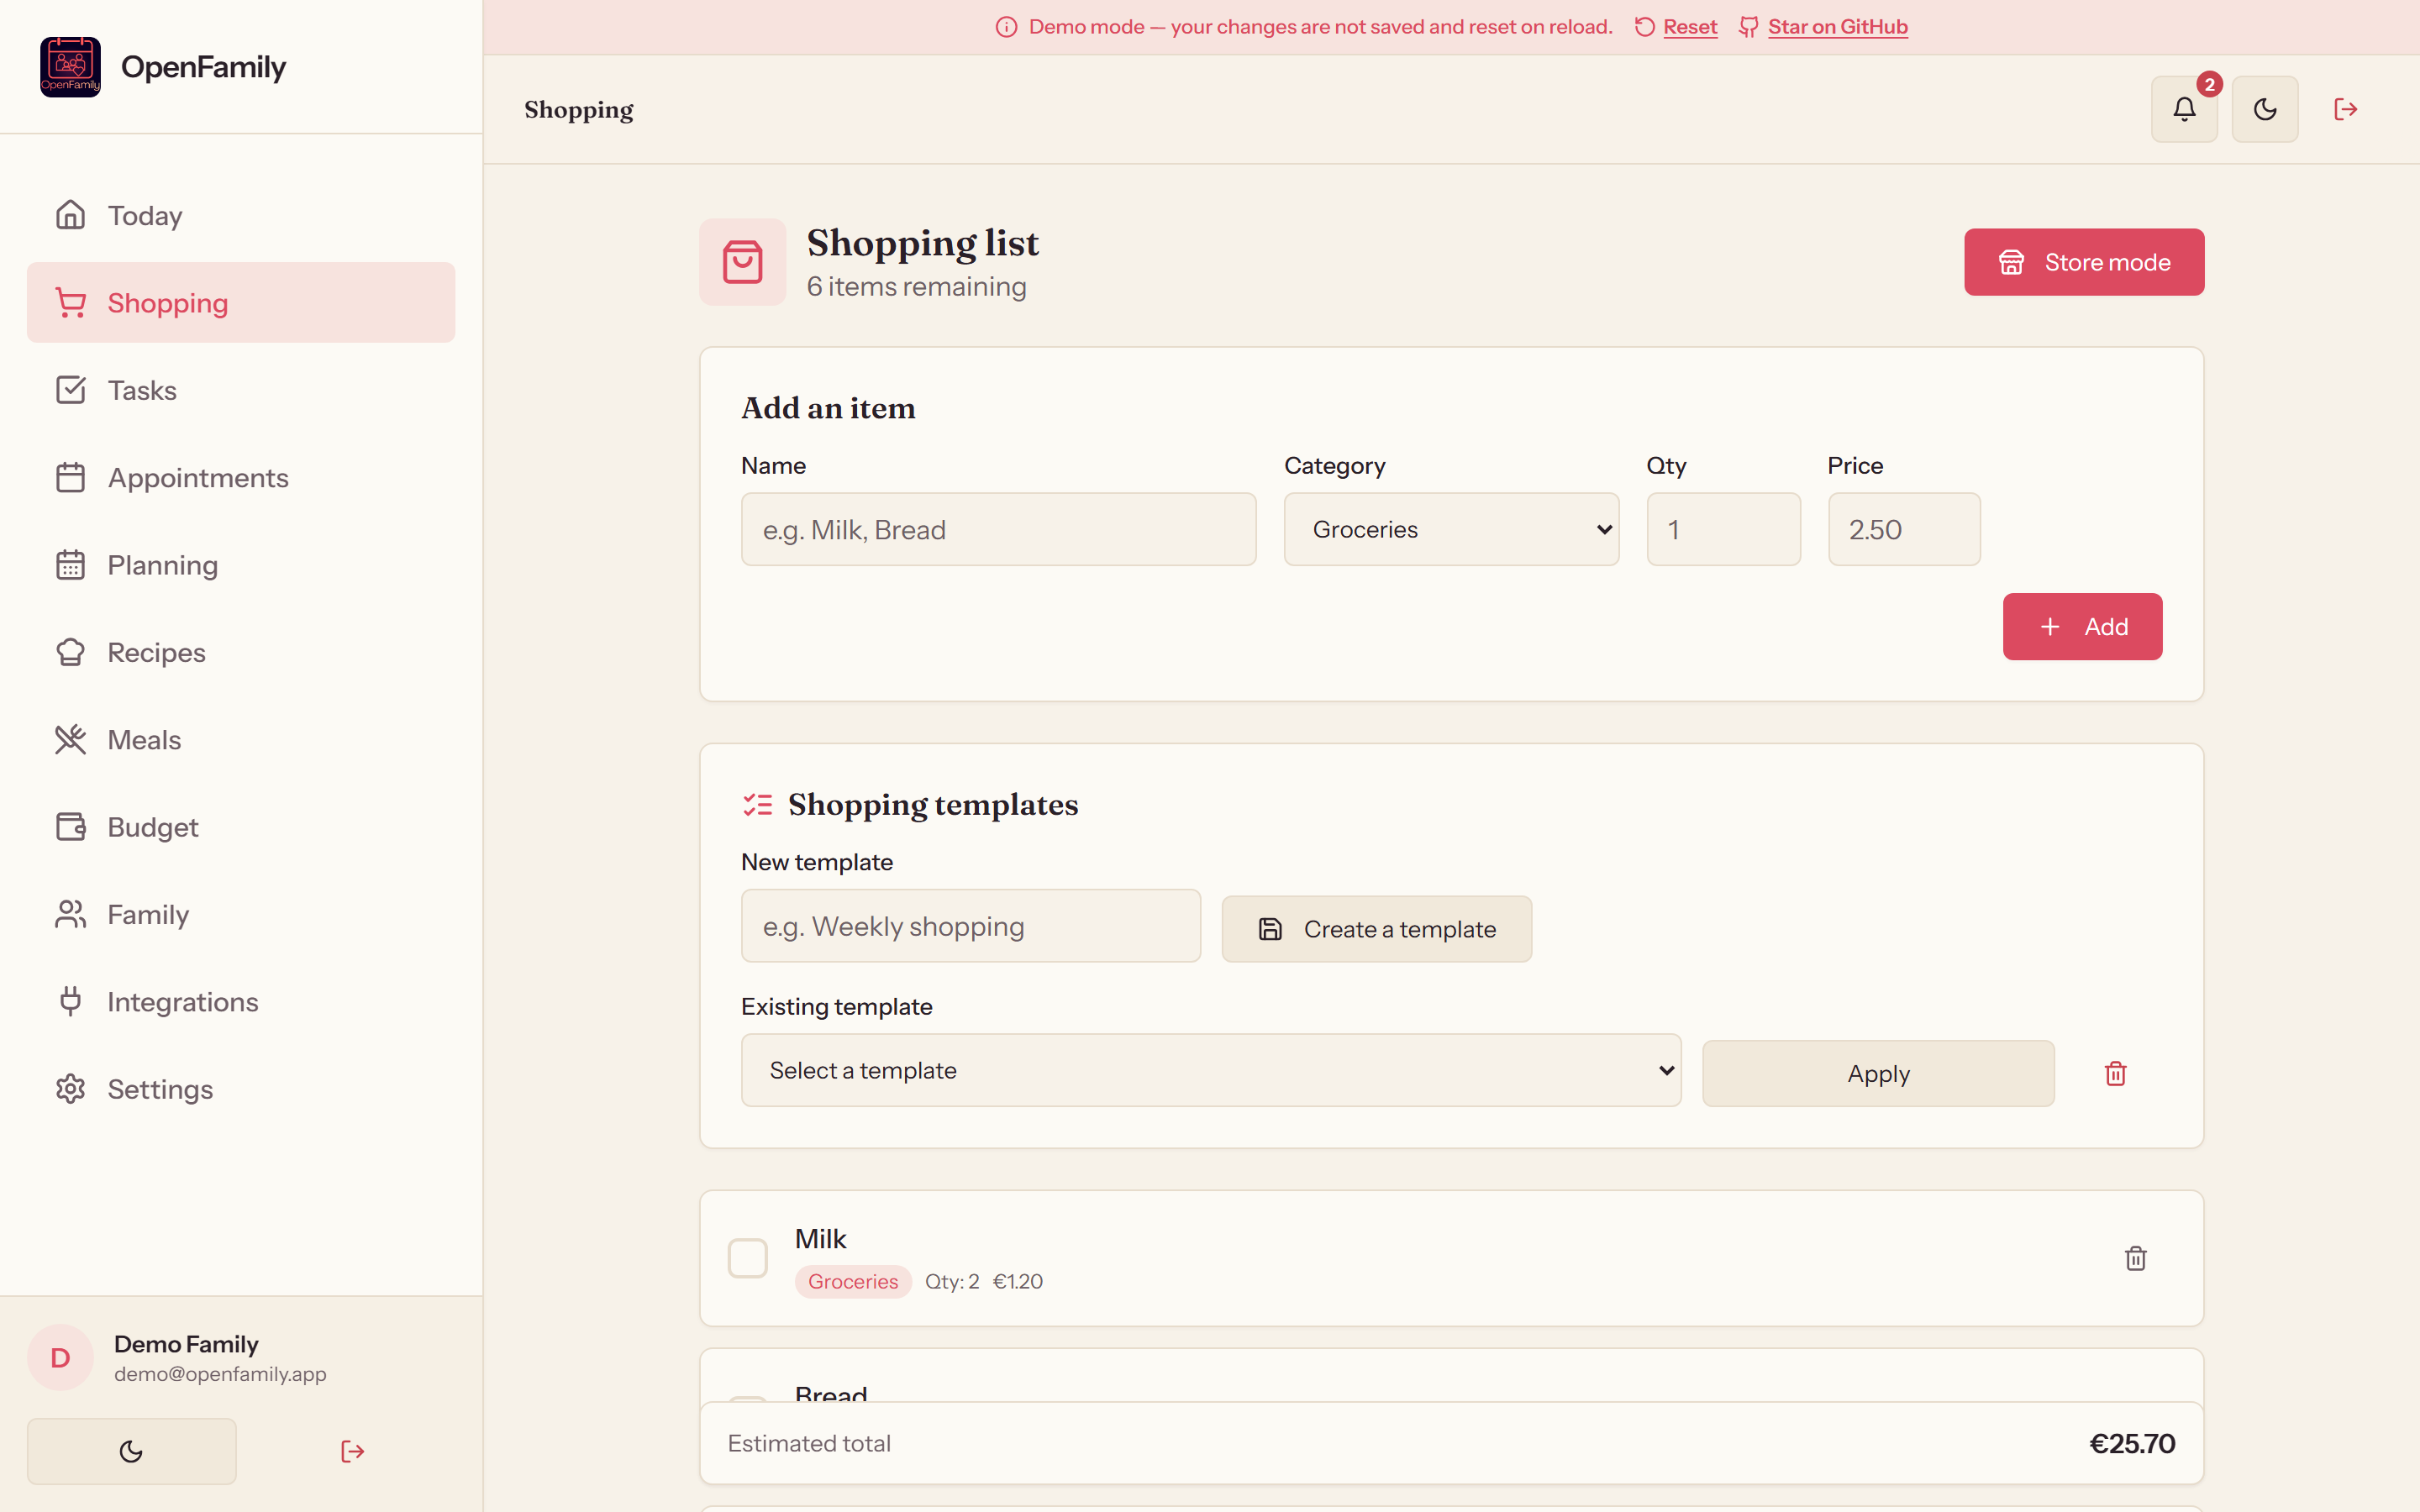
Task: Apply the selected template
Action: coord(1877,1073)
